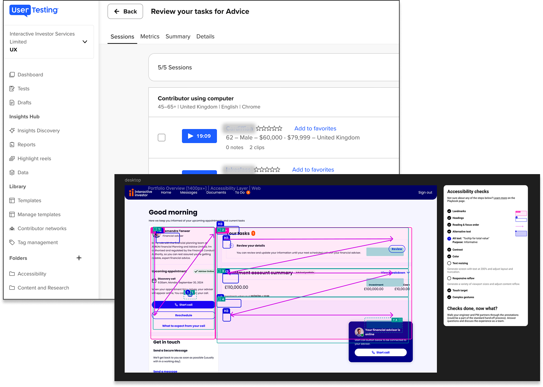
Task: Mark Text resizing as checked
Action: tap(449, 263)
